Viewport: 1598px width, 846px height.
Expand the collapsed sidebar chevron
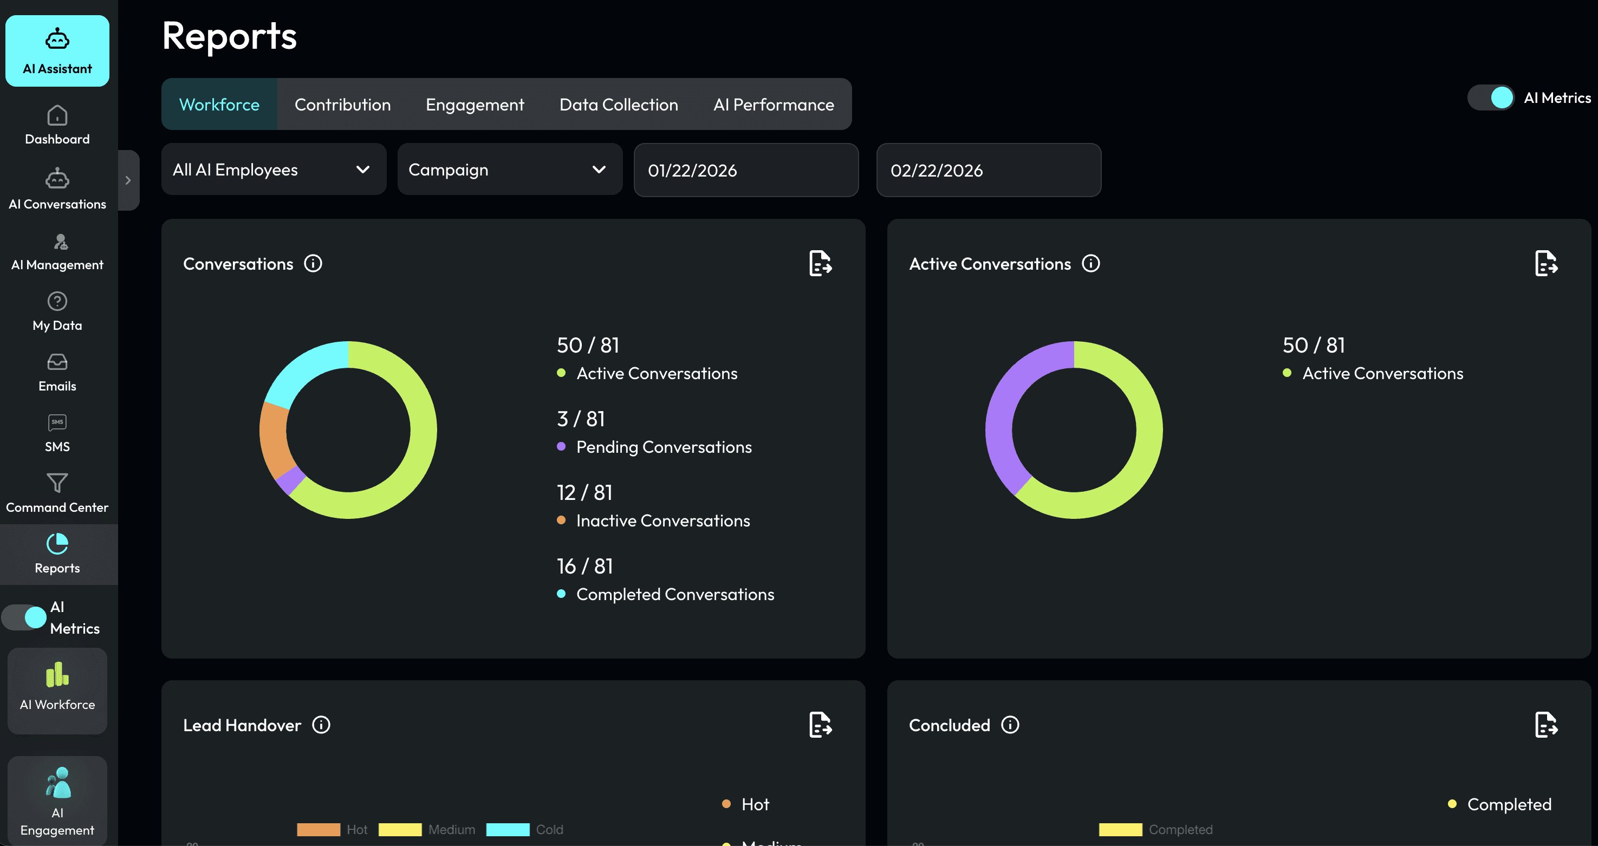(x=128, y=180)
